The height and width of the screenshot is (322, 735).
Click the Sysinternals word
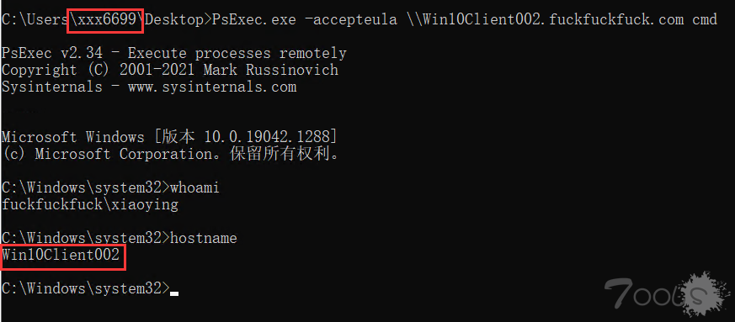[52, 87]
